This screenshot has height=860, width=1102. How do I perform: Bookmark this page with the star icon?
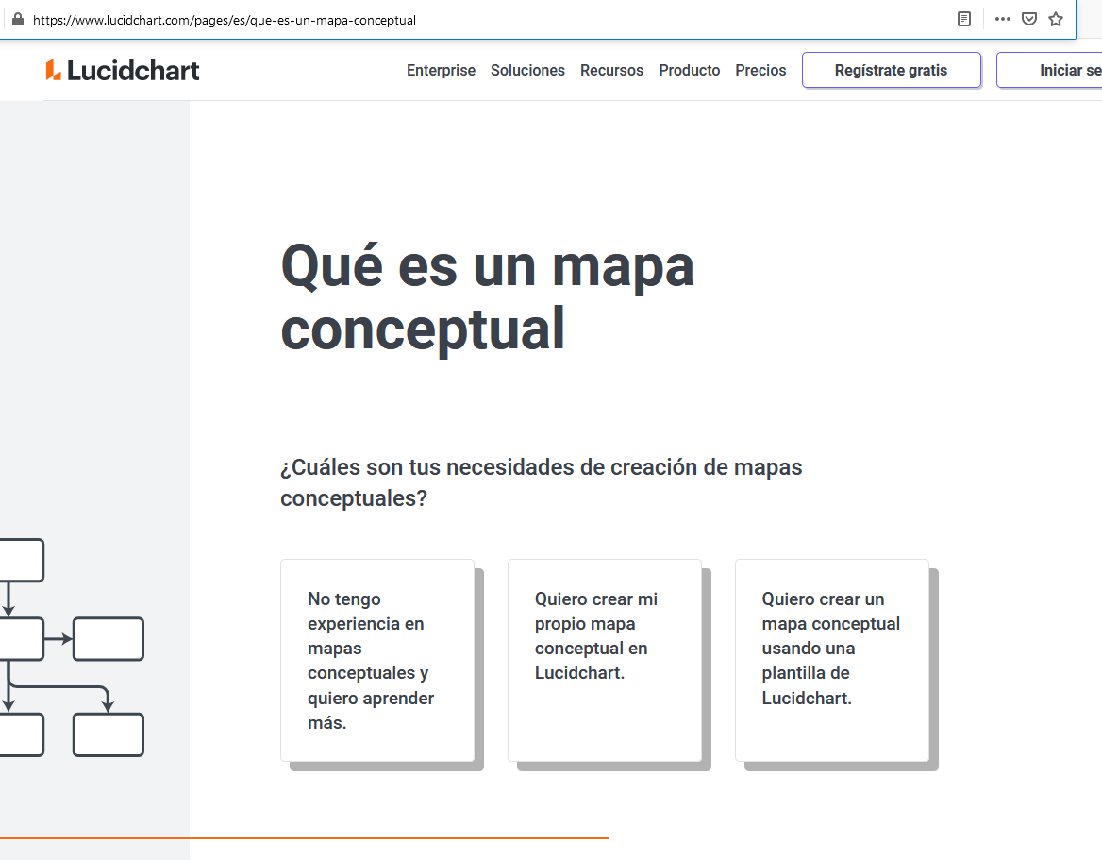[1054, 18]
